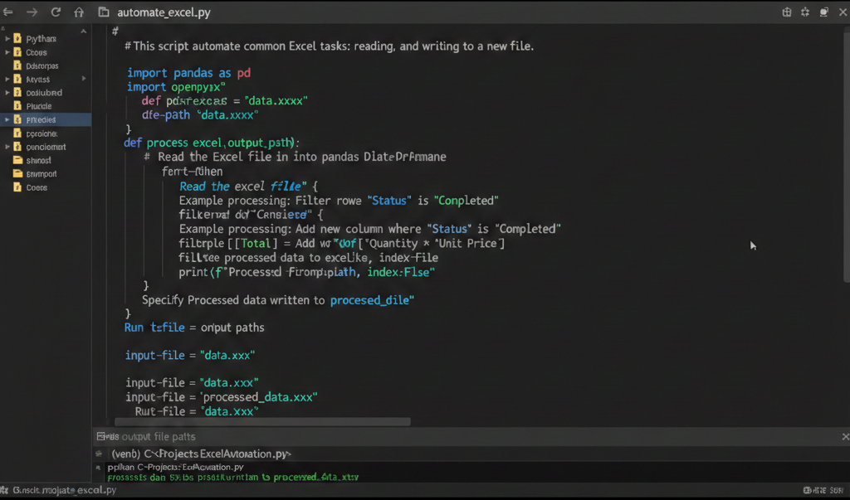Collapse the highlighted Predies tree entry
Screen dimensions: 850x500
(x=8, y=119)
